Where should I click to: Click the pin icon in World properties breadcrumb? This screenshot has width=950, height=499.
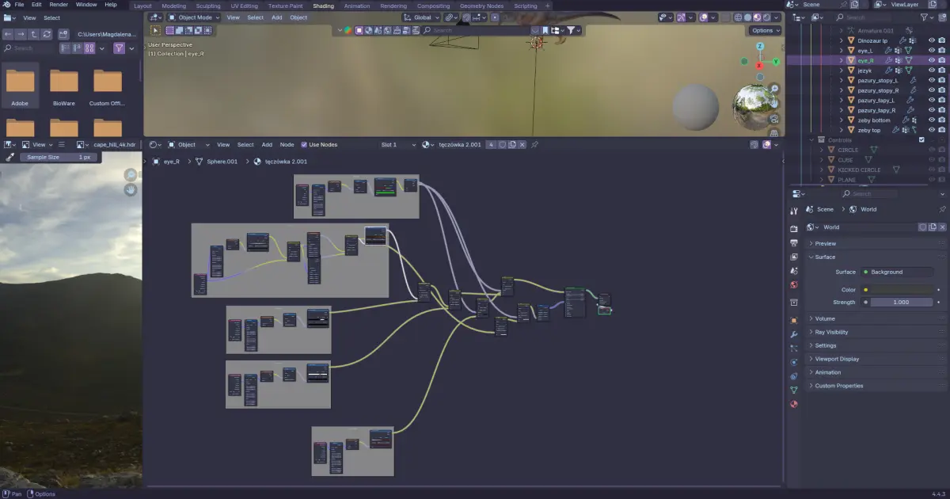pyautogui.click(x=942, y=209)
